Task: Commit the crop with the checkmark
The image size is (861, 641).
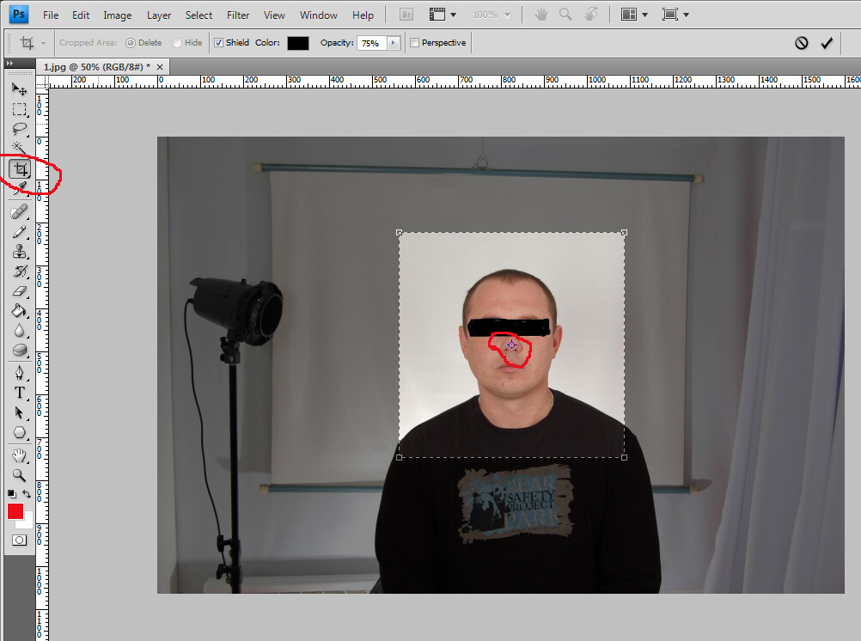Action: (827, 43)
